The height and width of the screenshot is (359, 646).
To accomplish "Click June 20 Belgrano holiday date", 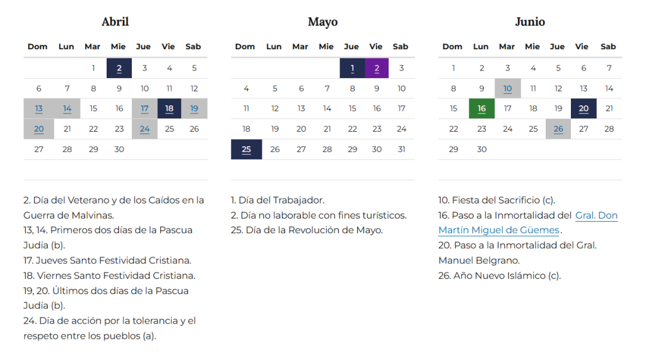I will [x=584, y=108].
